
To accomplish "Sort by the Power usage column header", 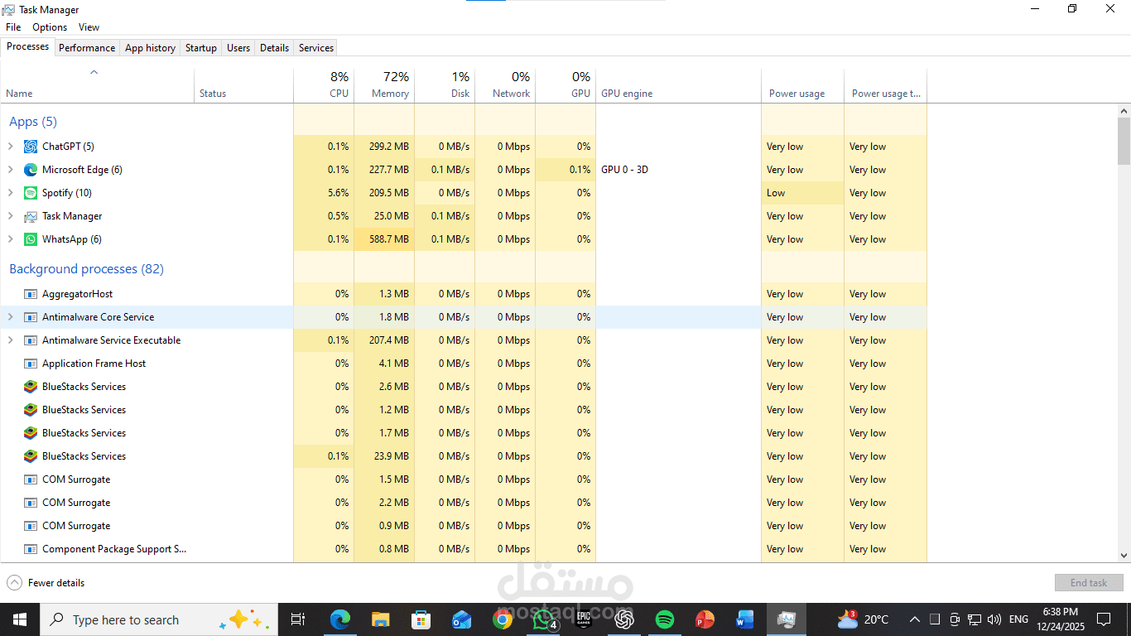I will point(802,84).
